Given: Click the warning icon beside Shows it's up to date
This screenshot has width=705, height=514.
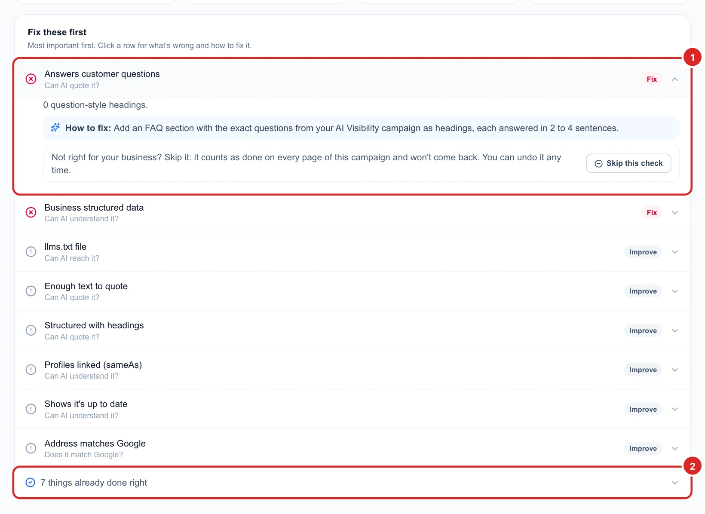Looking at the screenshot, I should [x=31, y=409].
